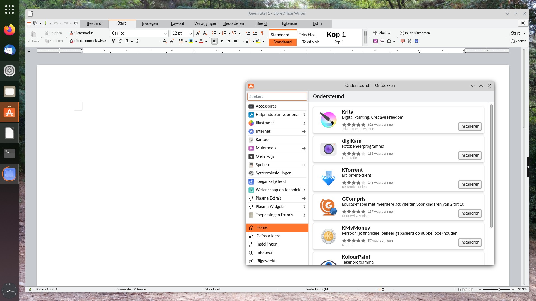
Task: Open the Invoegen tab
Action: point(150,23)
